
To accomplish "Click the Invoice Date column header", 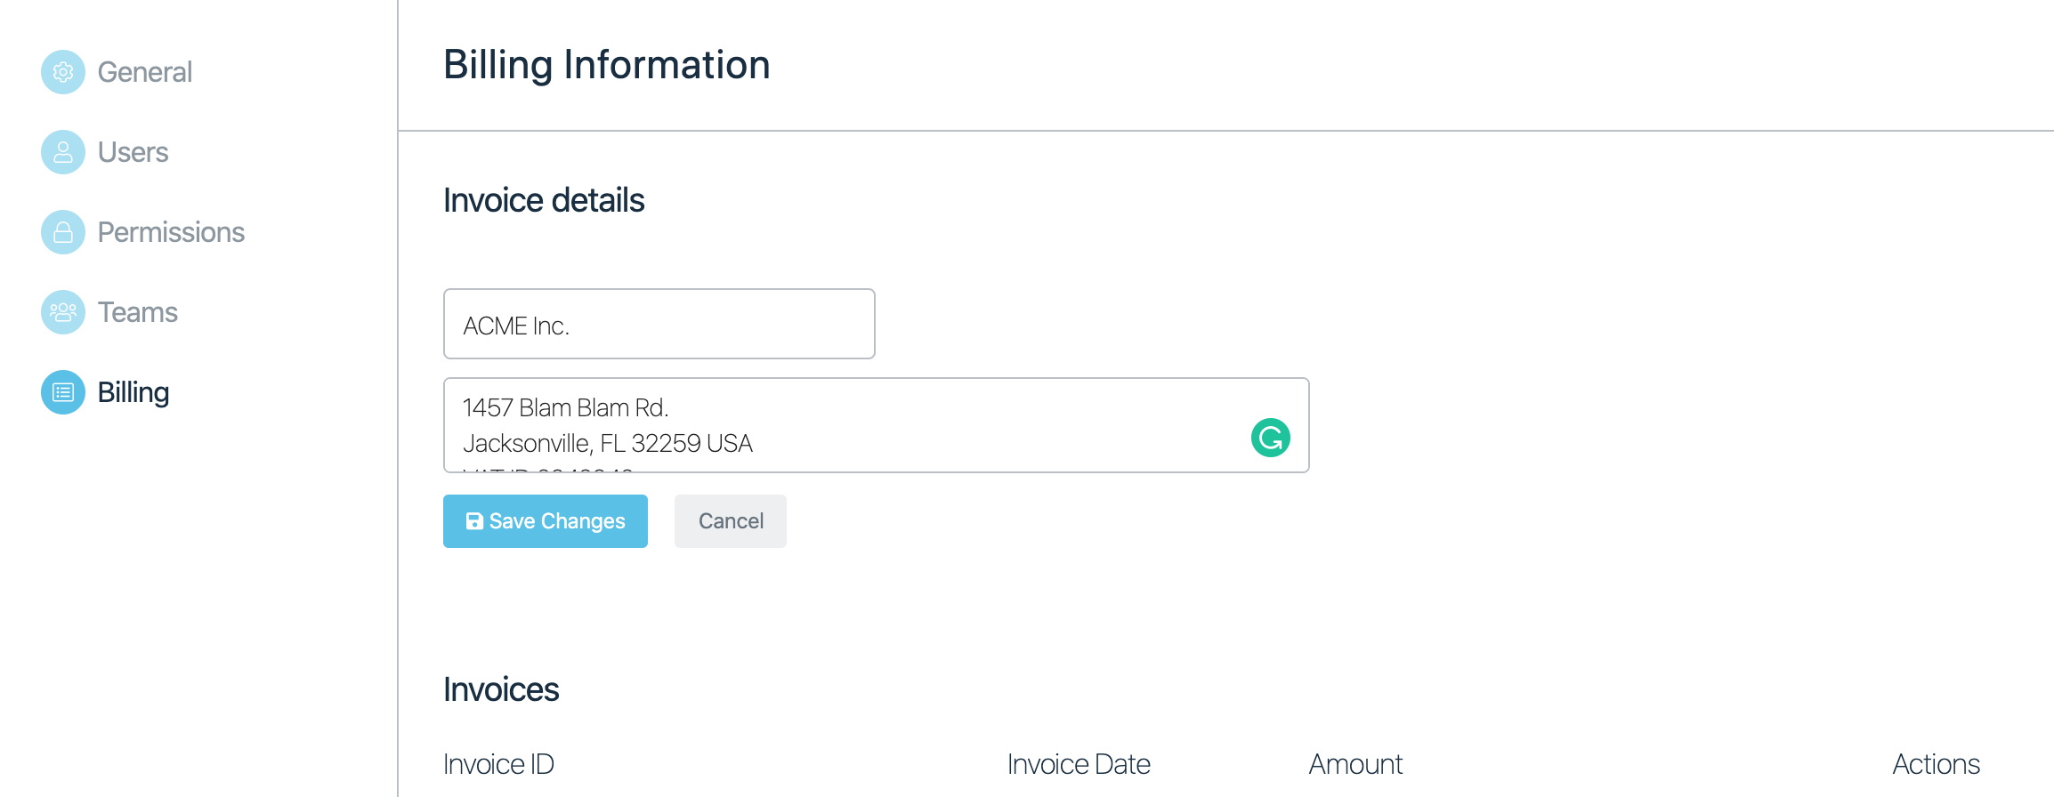I will [1079, 764].
